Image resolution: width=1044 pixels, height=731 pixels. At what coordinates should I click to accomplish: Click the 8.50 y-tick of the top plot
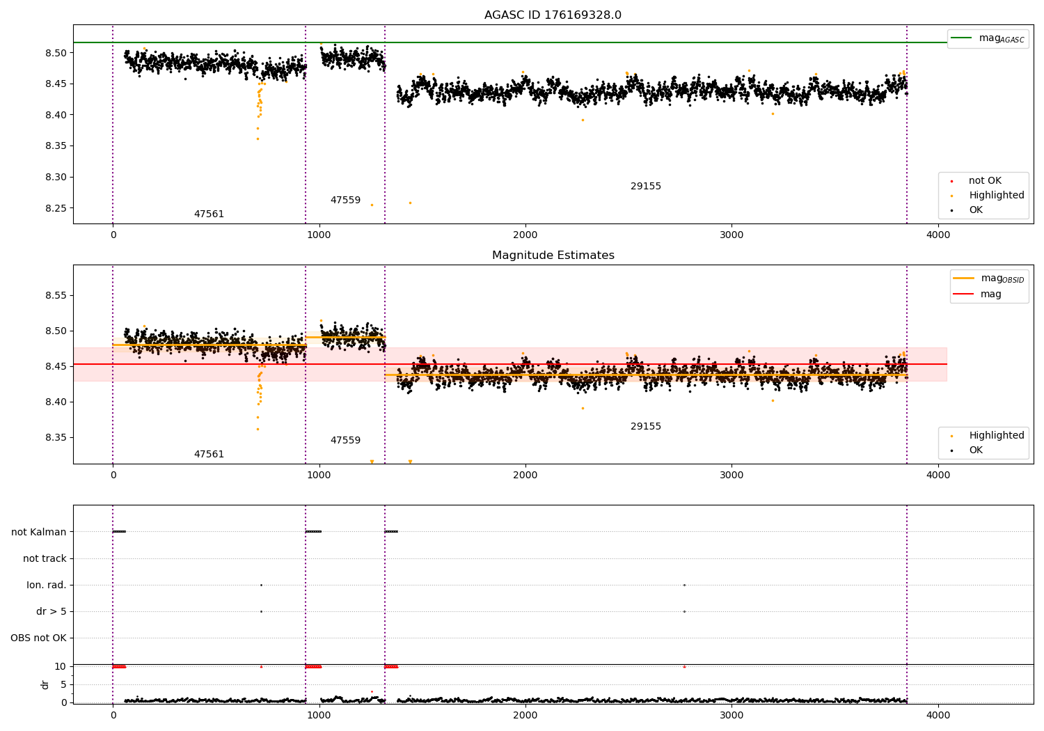pos(56,53)
